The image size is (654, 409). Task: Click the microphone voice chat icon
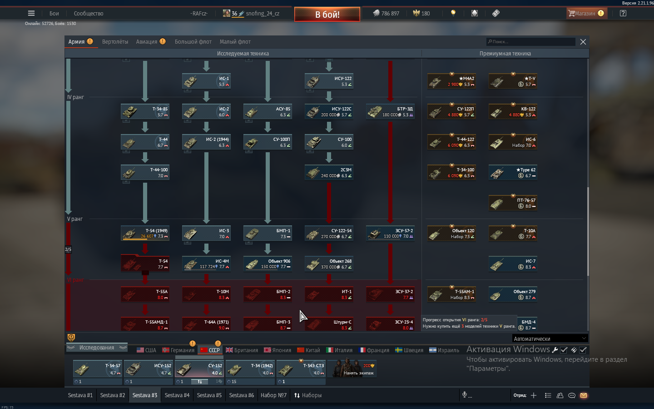(x=465, y=395)
